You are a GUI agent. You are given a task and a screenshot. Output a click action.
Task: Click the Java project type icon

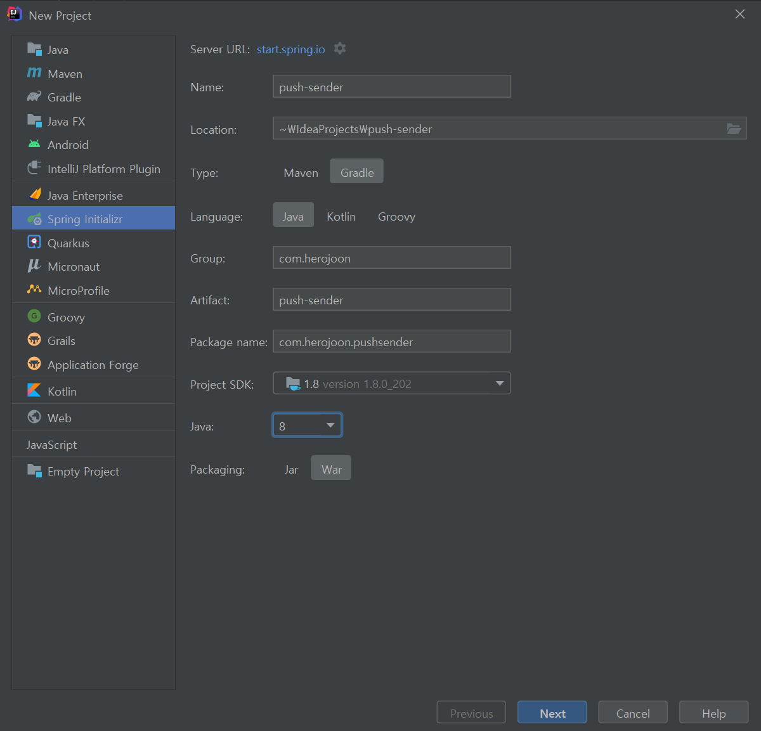(x=34, y=49)
